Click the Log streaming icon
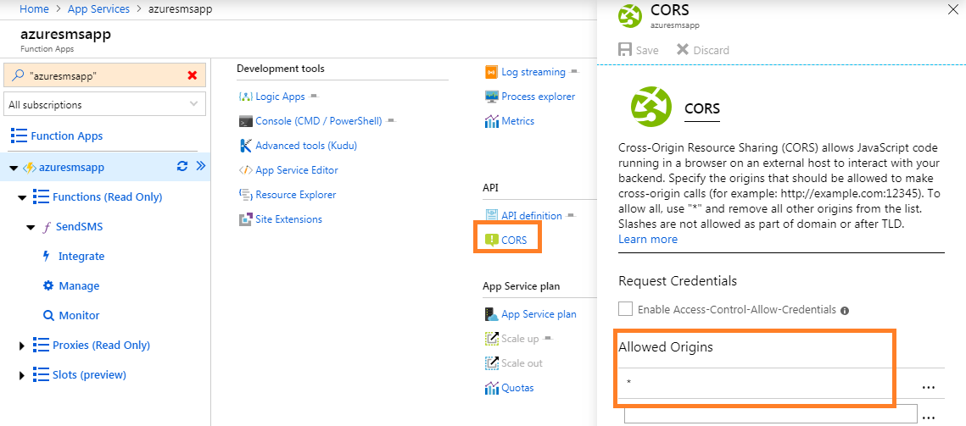Image resolution: width=966 pixels, height=426 pixels. click(x=491, y=72)
